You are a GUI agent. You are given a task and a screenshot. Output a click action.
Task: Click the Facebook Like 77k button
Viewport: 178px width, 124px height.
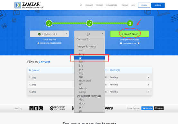[147, 108]
